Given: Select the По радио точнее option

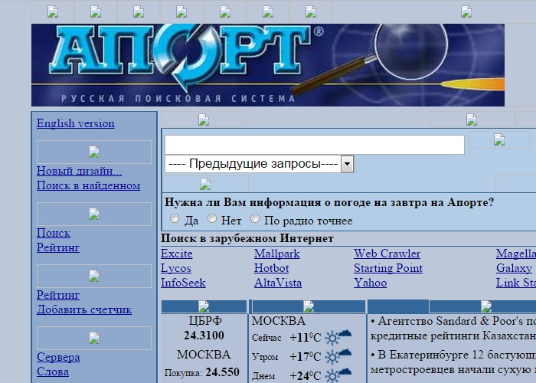Looking at the screenshot, I should [255, 220].
